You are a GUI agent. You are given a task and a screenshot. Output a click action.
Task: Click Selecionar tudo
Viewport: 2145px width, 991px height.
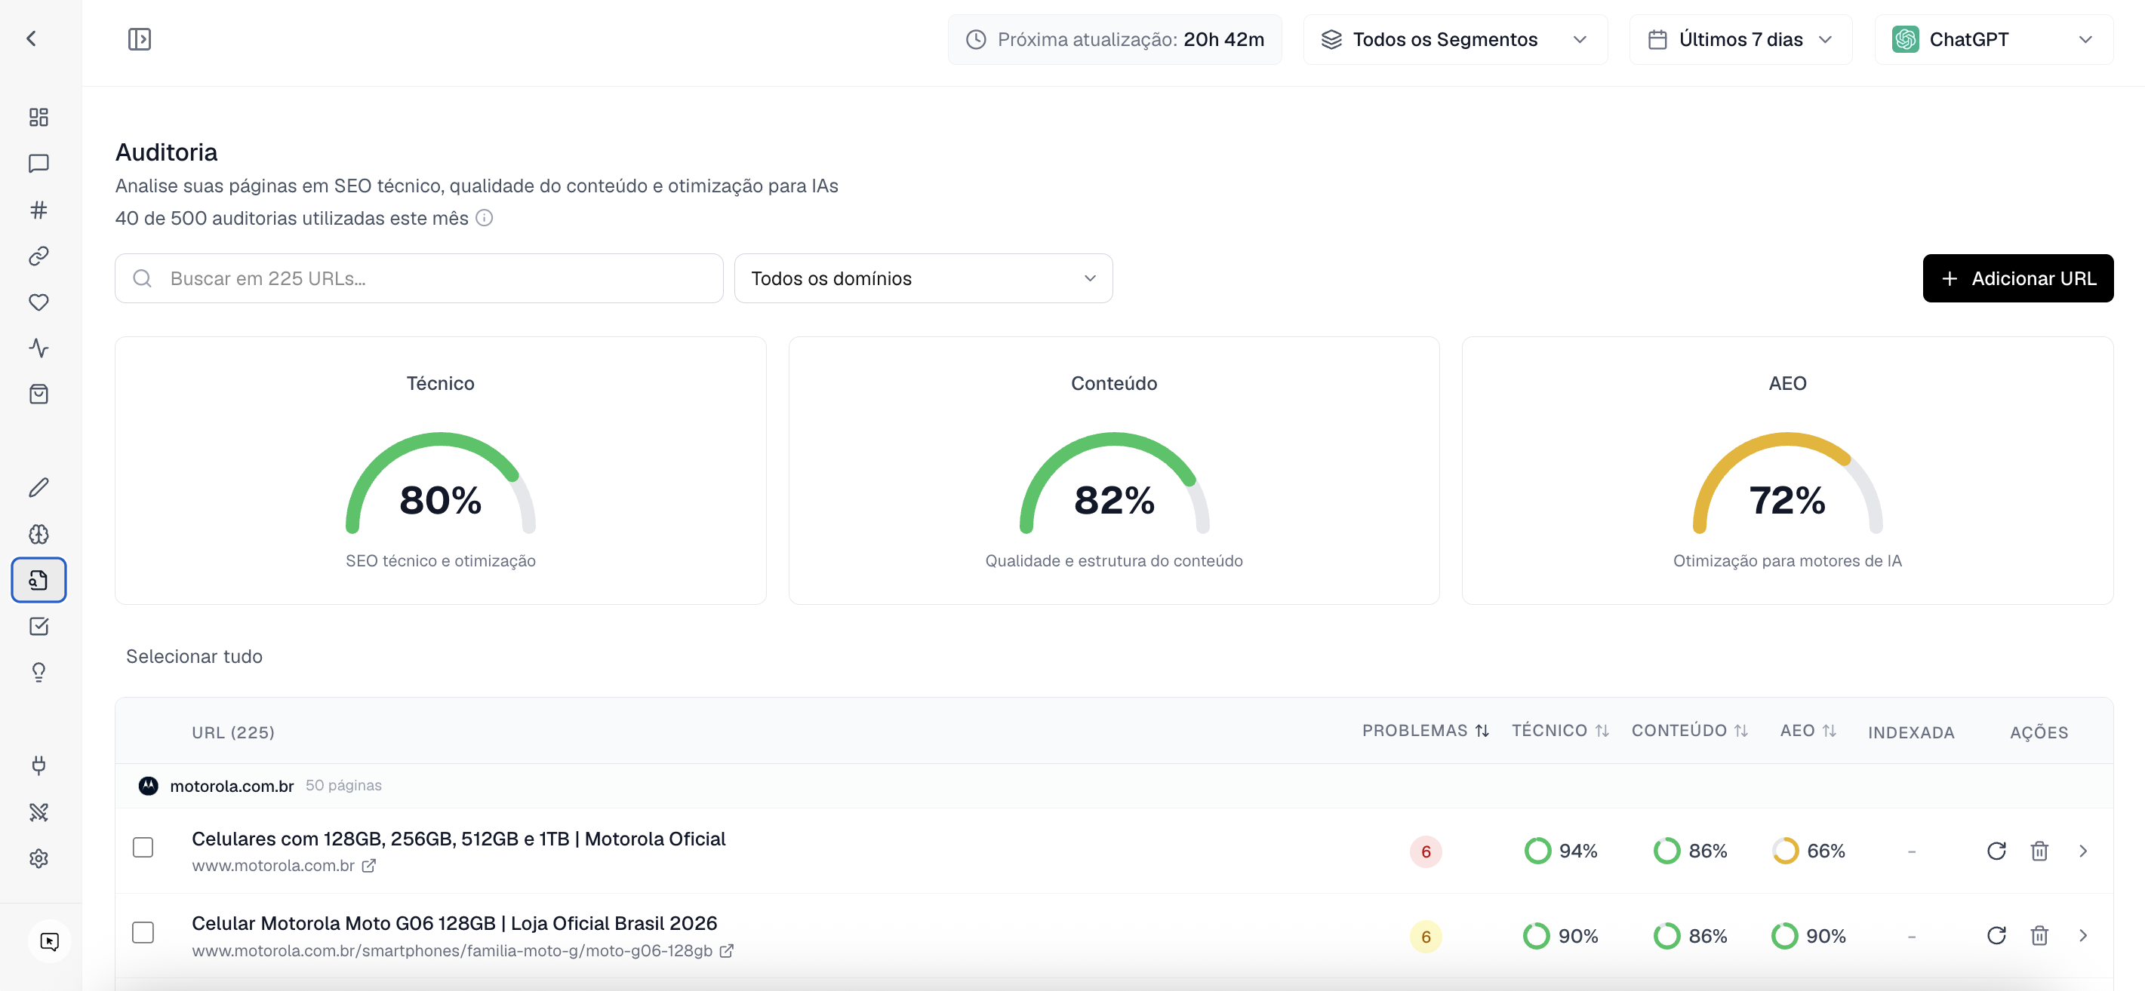194,656
